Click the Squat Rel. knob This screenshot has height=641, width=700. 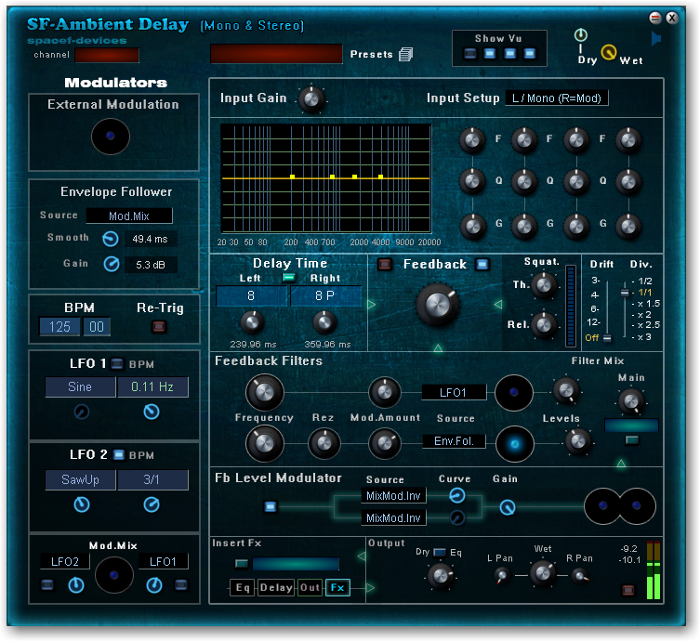[x=543, y=324]
